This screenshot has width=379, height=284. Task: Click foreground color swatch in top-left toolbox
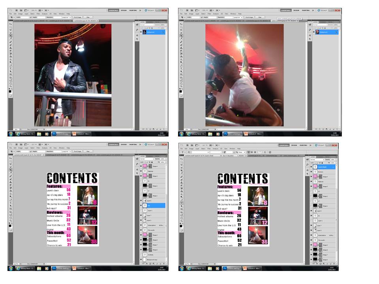(x=10, y=91)
